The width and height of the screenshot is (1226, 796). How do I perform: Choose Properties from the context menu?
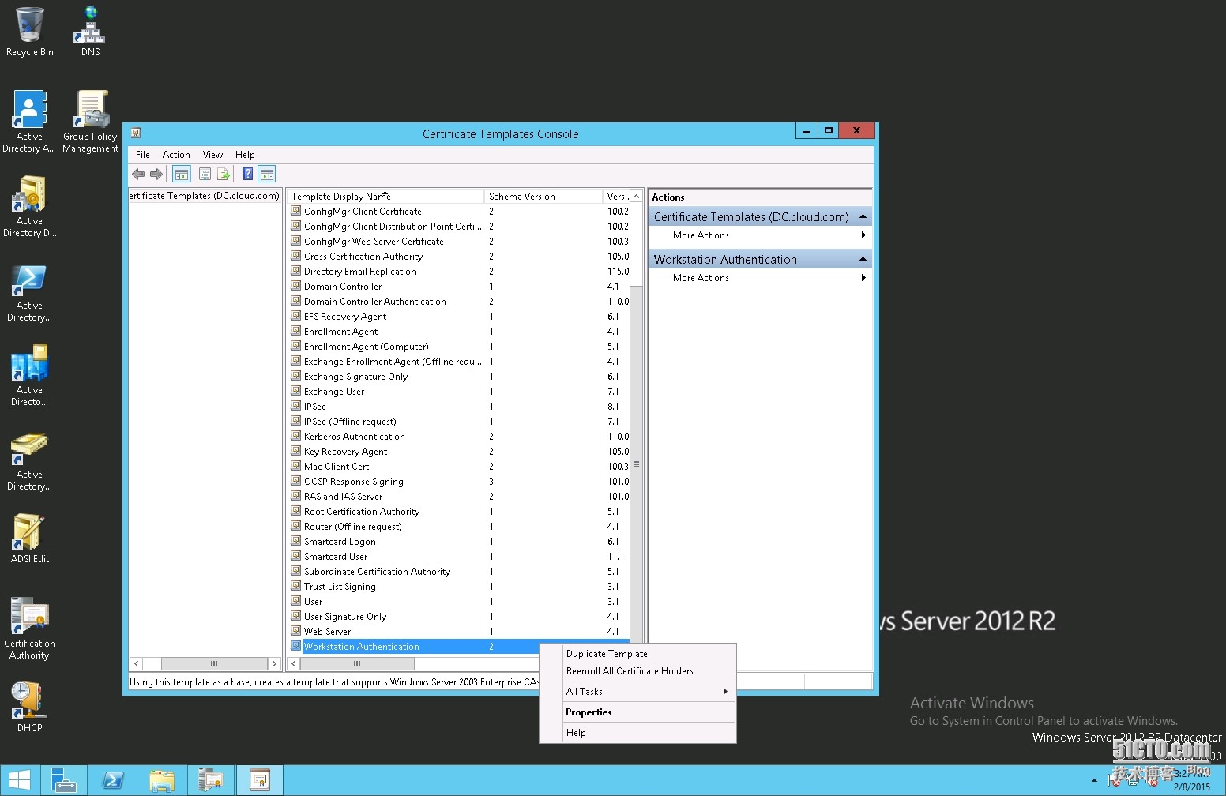(x=637, y=712)
